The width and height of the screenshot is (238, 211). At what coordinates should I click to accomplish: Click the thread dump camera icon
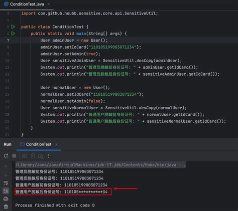pos(24,156)
